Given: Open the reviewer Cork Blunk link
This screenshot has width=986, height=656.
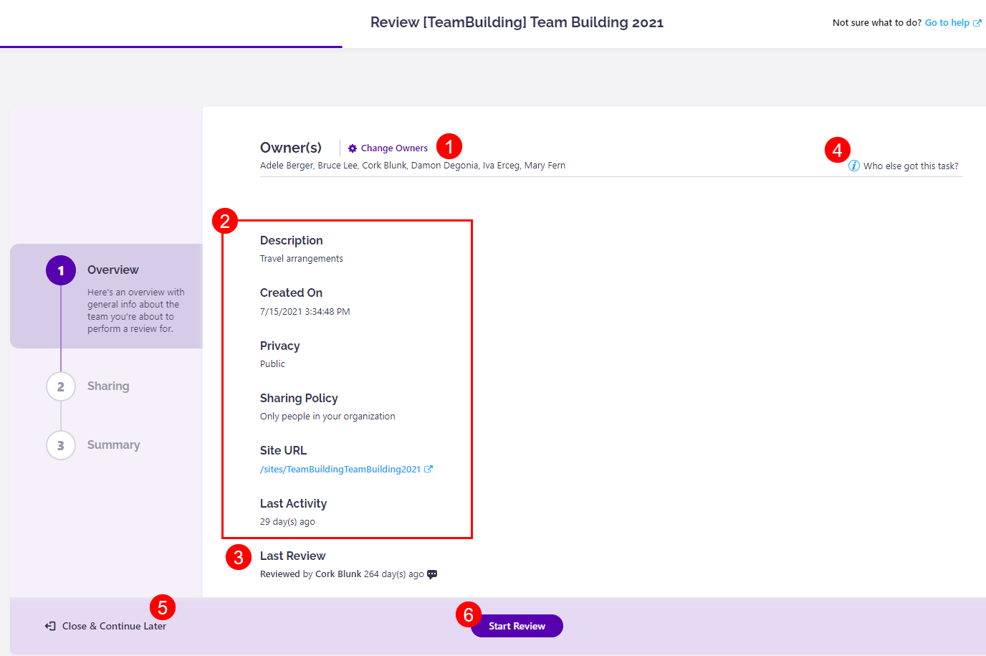Looking at the screenshot, I should tap(338, 574).
